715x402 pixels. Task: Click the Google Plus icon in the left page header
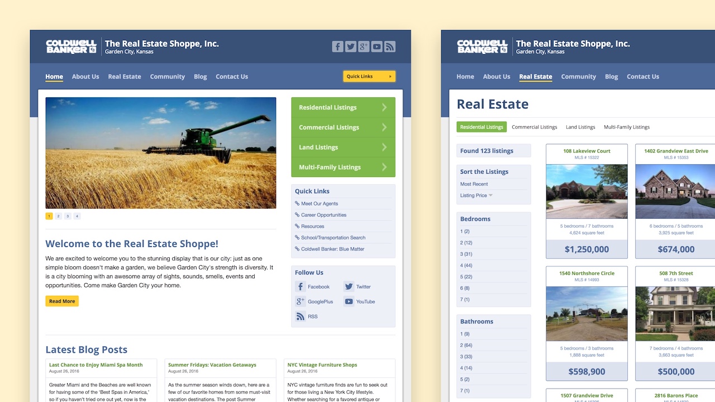click(x=364, y=47)
